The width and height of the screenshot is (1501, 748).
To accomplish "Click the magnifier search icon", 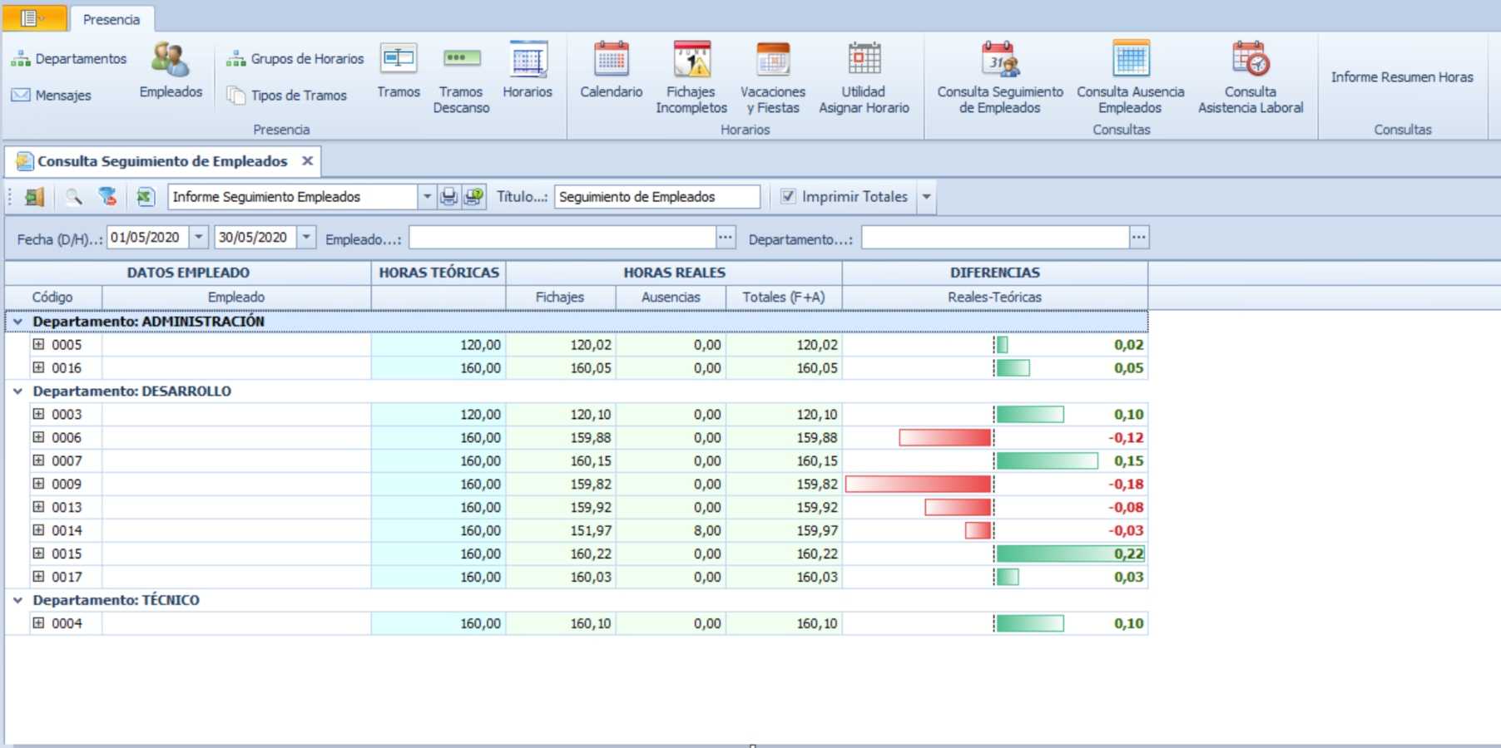I will pos(74,197).
